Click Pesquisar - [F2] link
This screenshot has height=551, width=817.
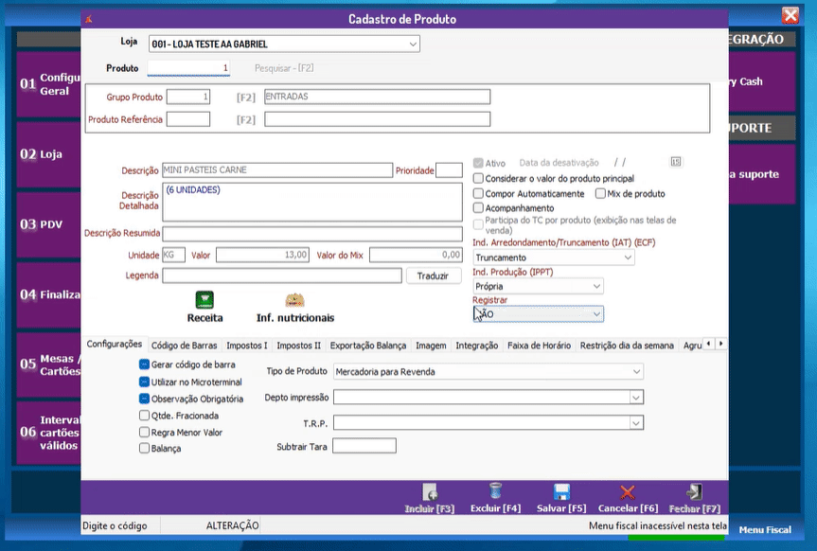(284, 68)
